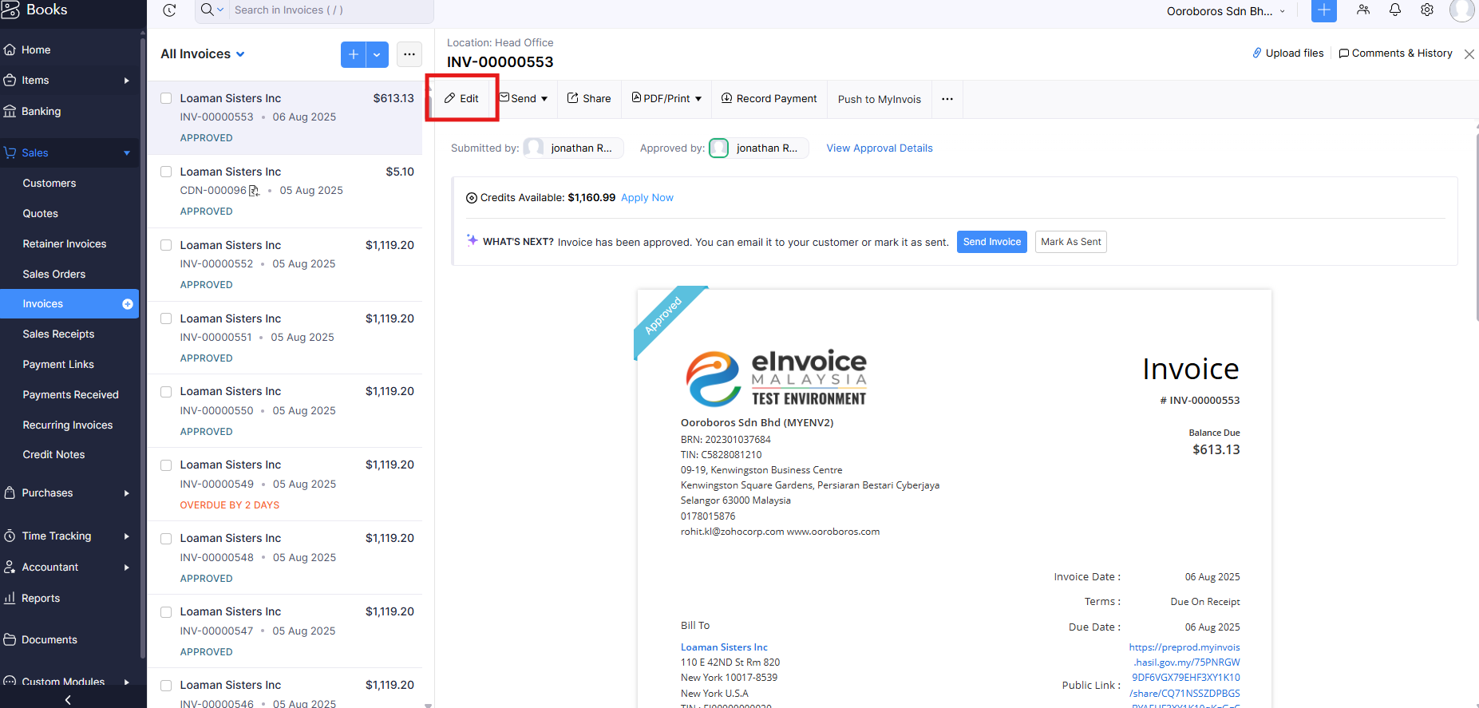Click Record Payment

[x=769, y=99]
